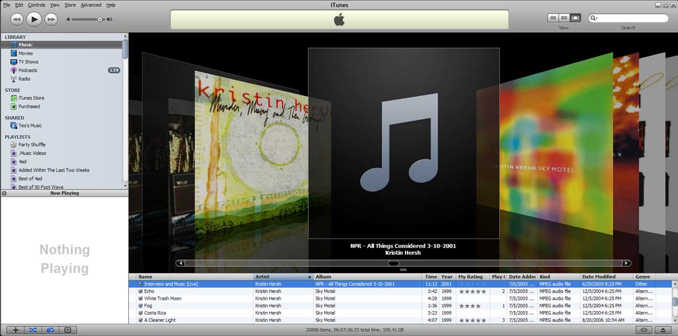Sort by the Name column header
Screen dimensions: 678x336
195,277
